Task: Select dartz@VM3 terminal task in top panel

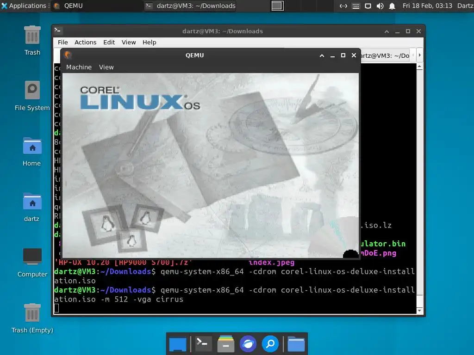Action: [190, 6]
